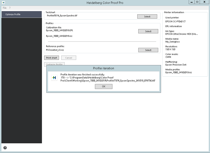Click the Print chart button

pyautogui.click(x=51, y=58)
